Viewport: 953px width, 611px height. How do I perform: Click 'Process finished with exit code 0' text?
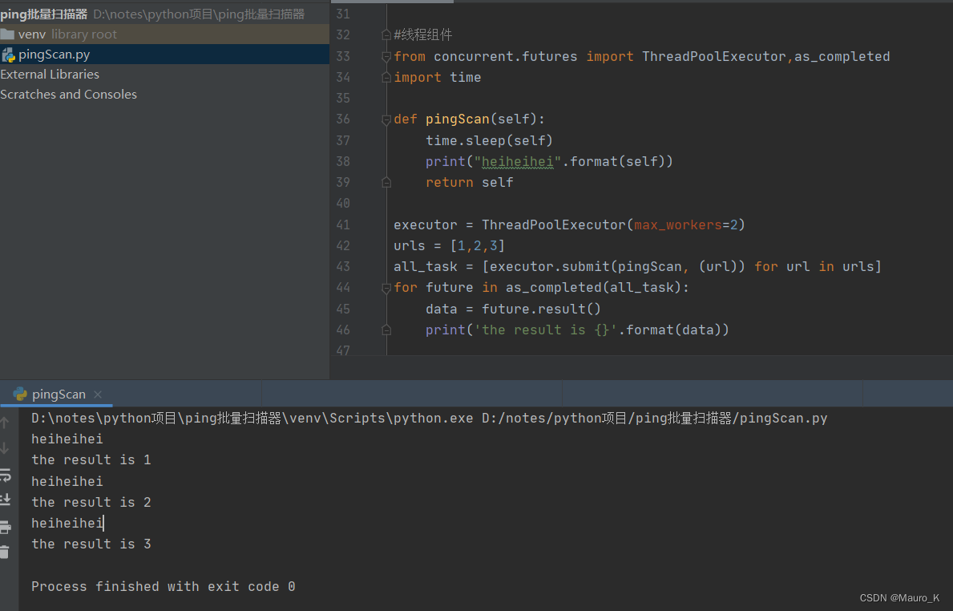[164, 587]
